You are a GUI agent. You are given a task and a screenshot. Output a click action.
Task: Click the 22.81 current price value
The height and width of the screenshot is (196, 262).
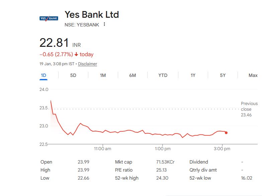54,43
